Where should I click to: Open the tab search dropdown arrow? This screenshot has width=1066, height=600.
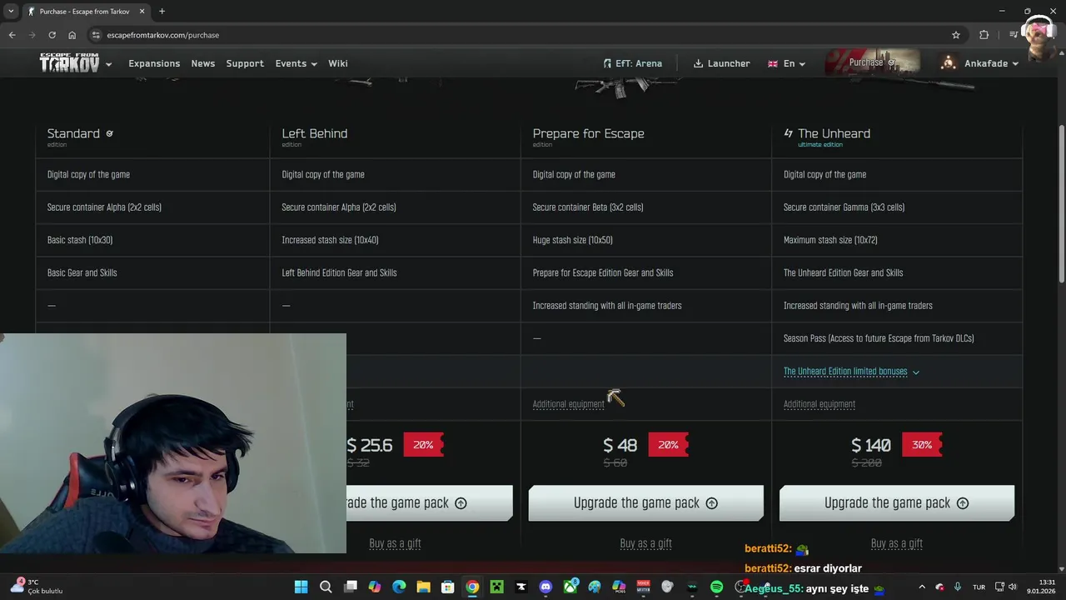tap(11, 12)
